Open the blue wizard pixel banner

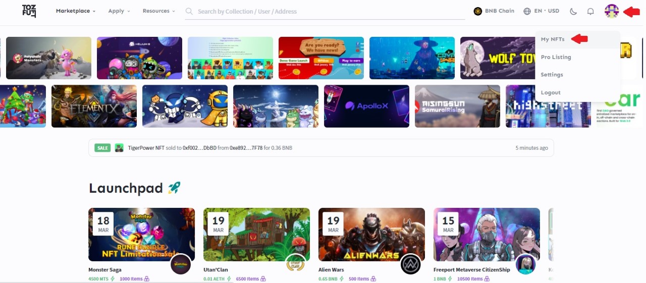(412, 58)
